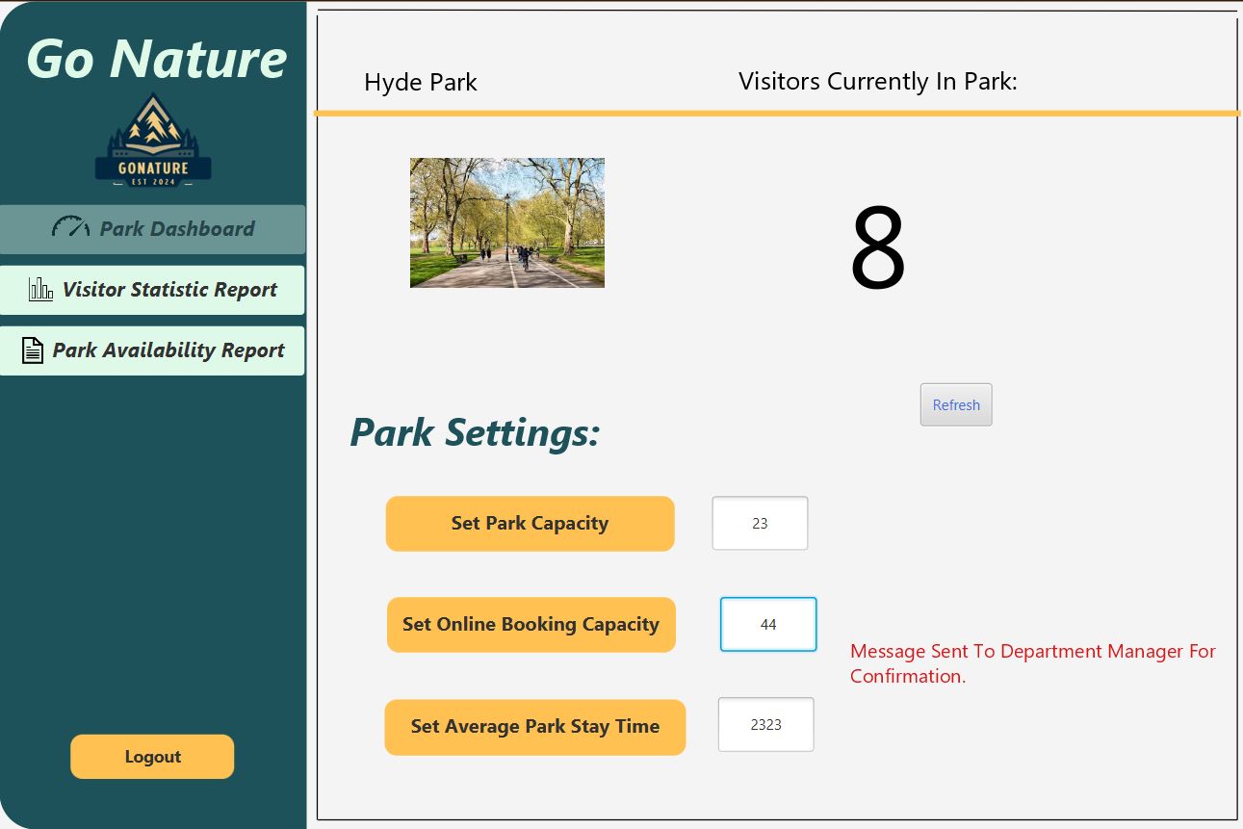1243x829 pixels.
Task: Log out of Go Nature
Action: point(152,757)
